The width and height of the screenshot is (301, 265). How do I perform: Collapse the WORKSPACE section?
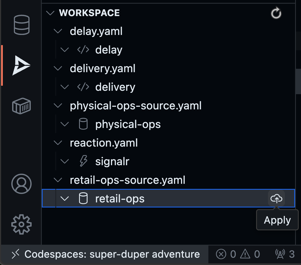coord(50,13)
